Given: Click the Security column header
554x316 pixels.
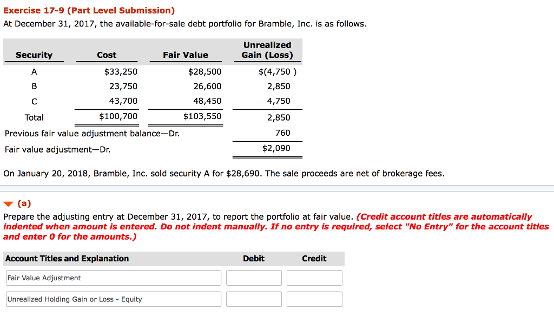Looking at the screenshot, I should pyautogui.click(x=34, y=55).
